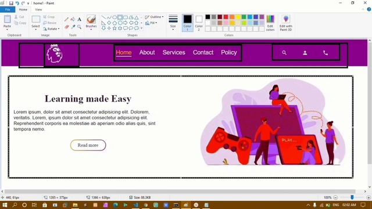Open the shape Fill dropdown
The image size is (372, 209).
(151, 23)
